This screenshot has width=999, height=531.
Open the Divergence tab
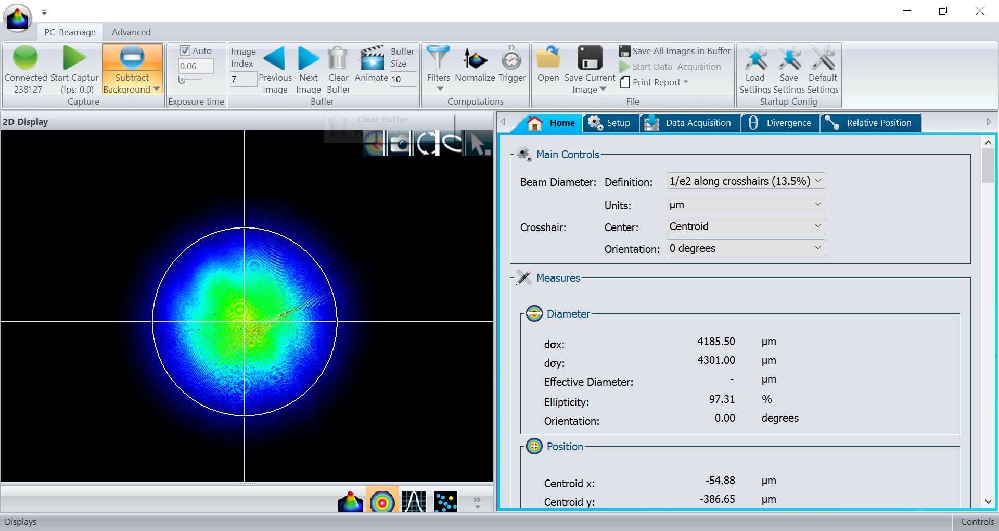pyautogui.click(x=780, y=123)
